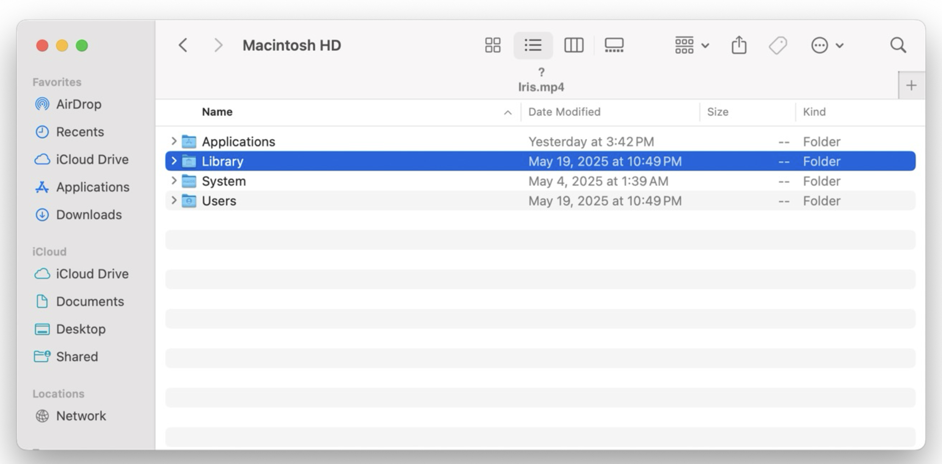Screen dimensions: 942x464
Task: Click the Tags toolbar icon
Action: tap(778, 45)
